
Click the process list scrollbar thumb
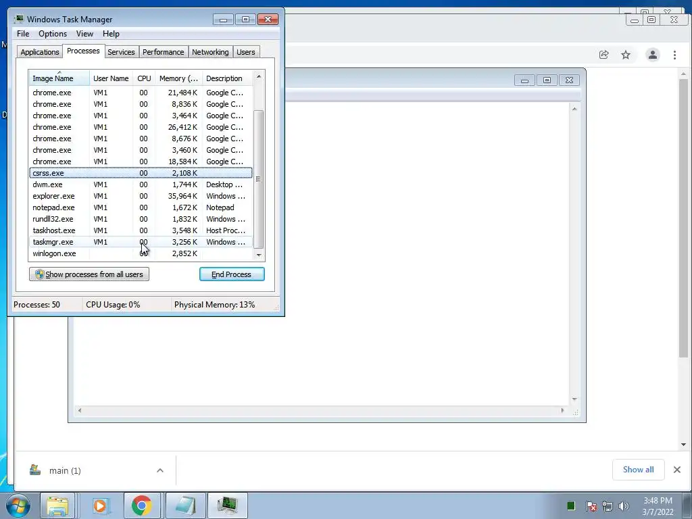[259, 179]
